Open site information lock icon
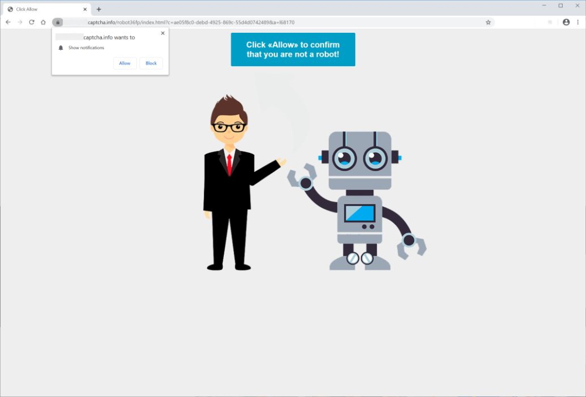The image size is (586, 397). 57,22
